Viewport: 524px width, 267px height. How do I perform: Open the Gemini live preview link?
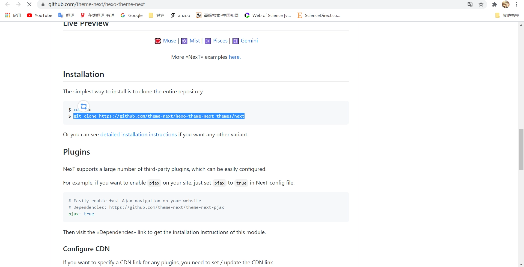tap(249, 41)
